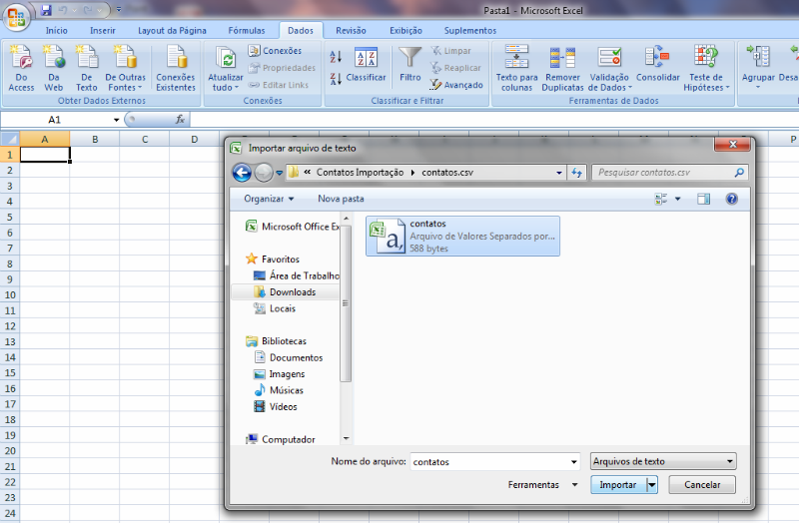Open the Exibição tab
Image resolution: width=799 pixels, height=523 pixels.
coord(405,31)
